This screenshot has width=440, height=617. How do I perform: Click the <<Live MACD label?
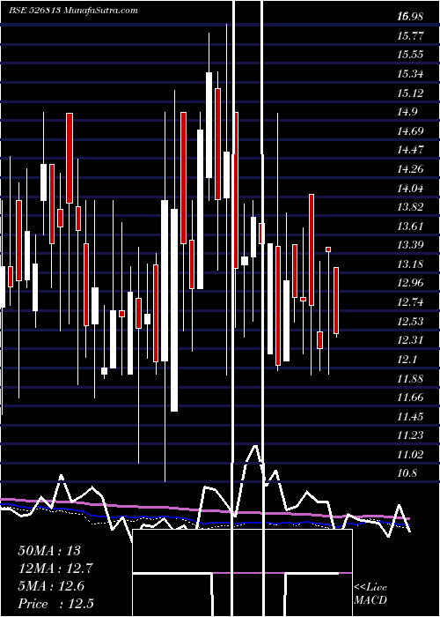[370, 594]
